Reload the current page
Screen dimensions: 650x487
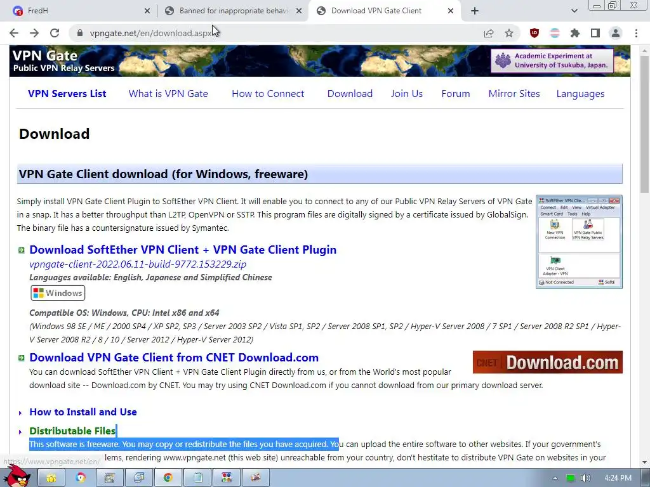coord(55,33)
